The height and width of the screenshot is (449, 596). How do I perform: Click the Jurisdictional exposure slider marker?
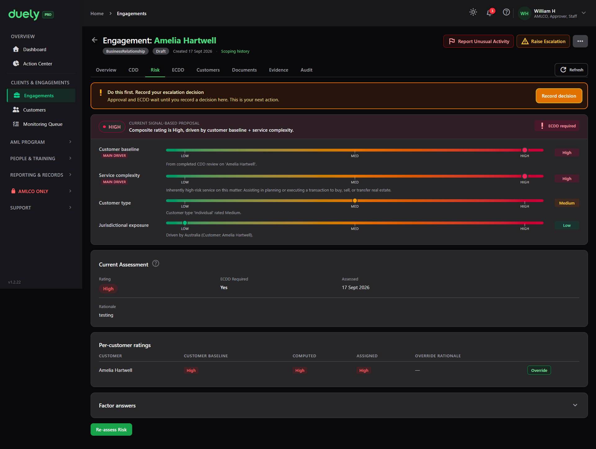185,223
